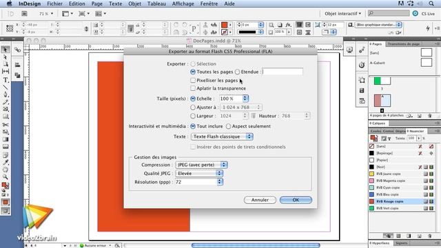The height and width of the screenshot is (248, 441).
Task: Select the Selection tool in the toolbox
Action: [x=6, y=50]
